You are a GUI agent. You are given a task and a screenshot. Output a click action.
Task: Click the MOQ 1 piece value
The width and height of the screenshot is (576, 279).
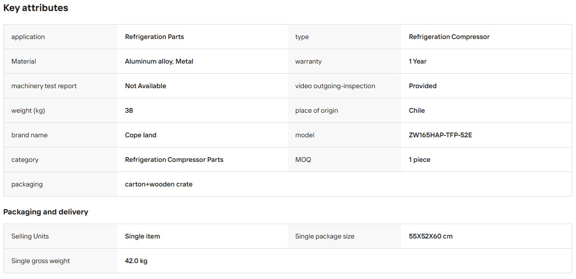click(x=420, y=159)
